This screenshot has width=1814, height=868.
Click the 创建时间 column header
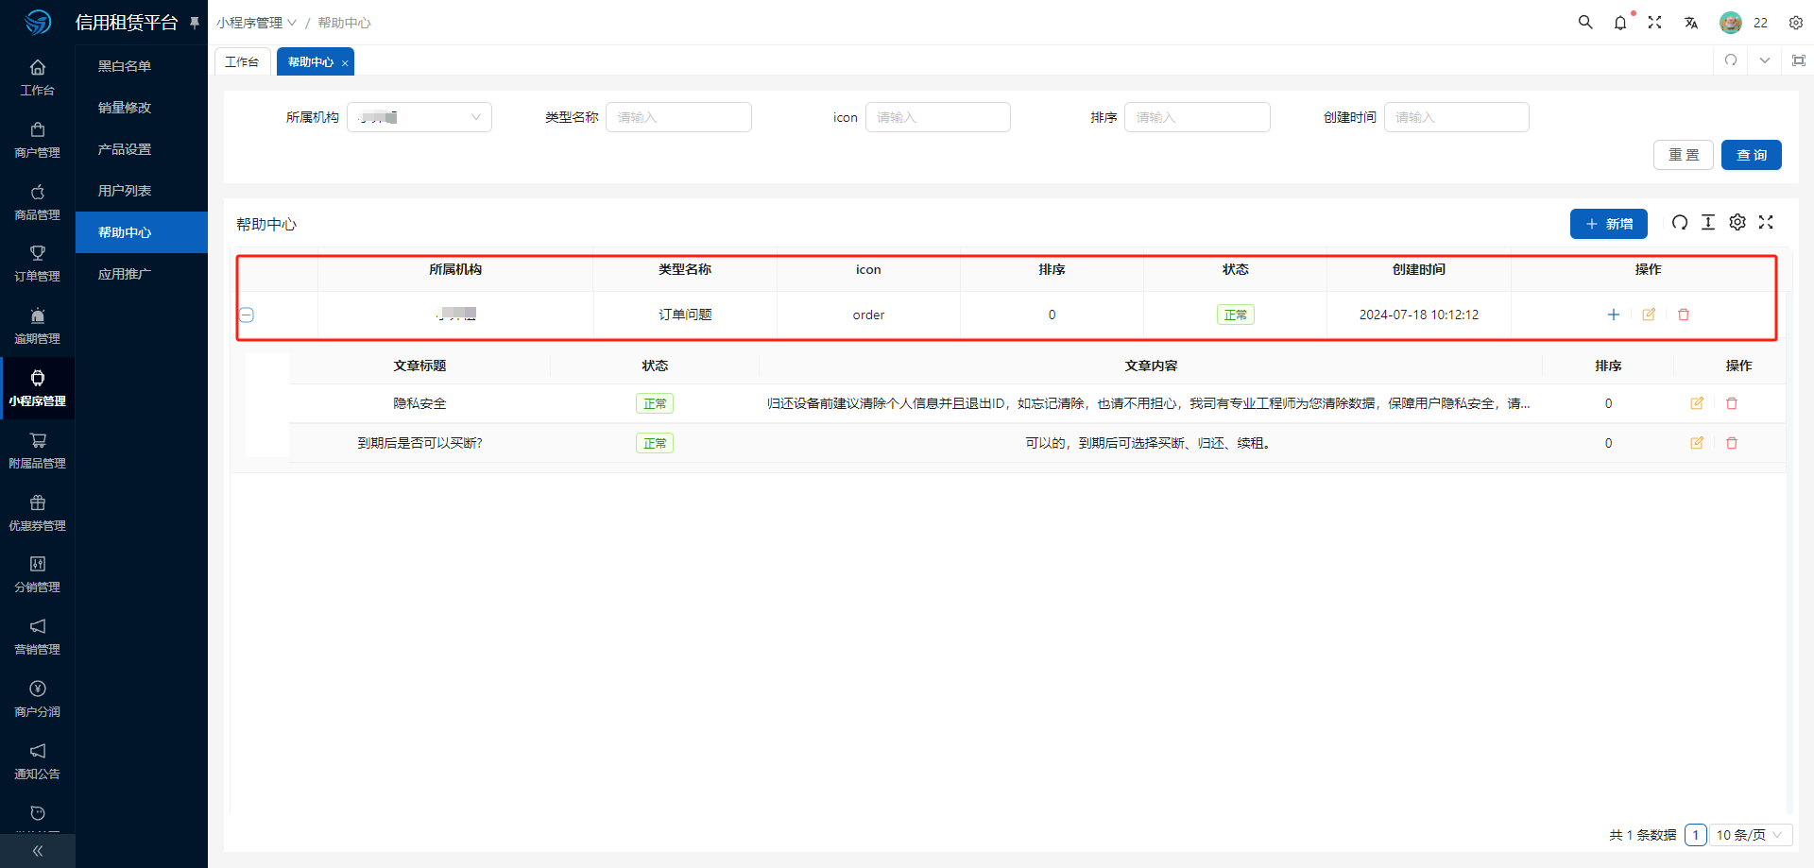point(1419,269)
